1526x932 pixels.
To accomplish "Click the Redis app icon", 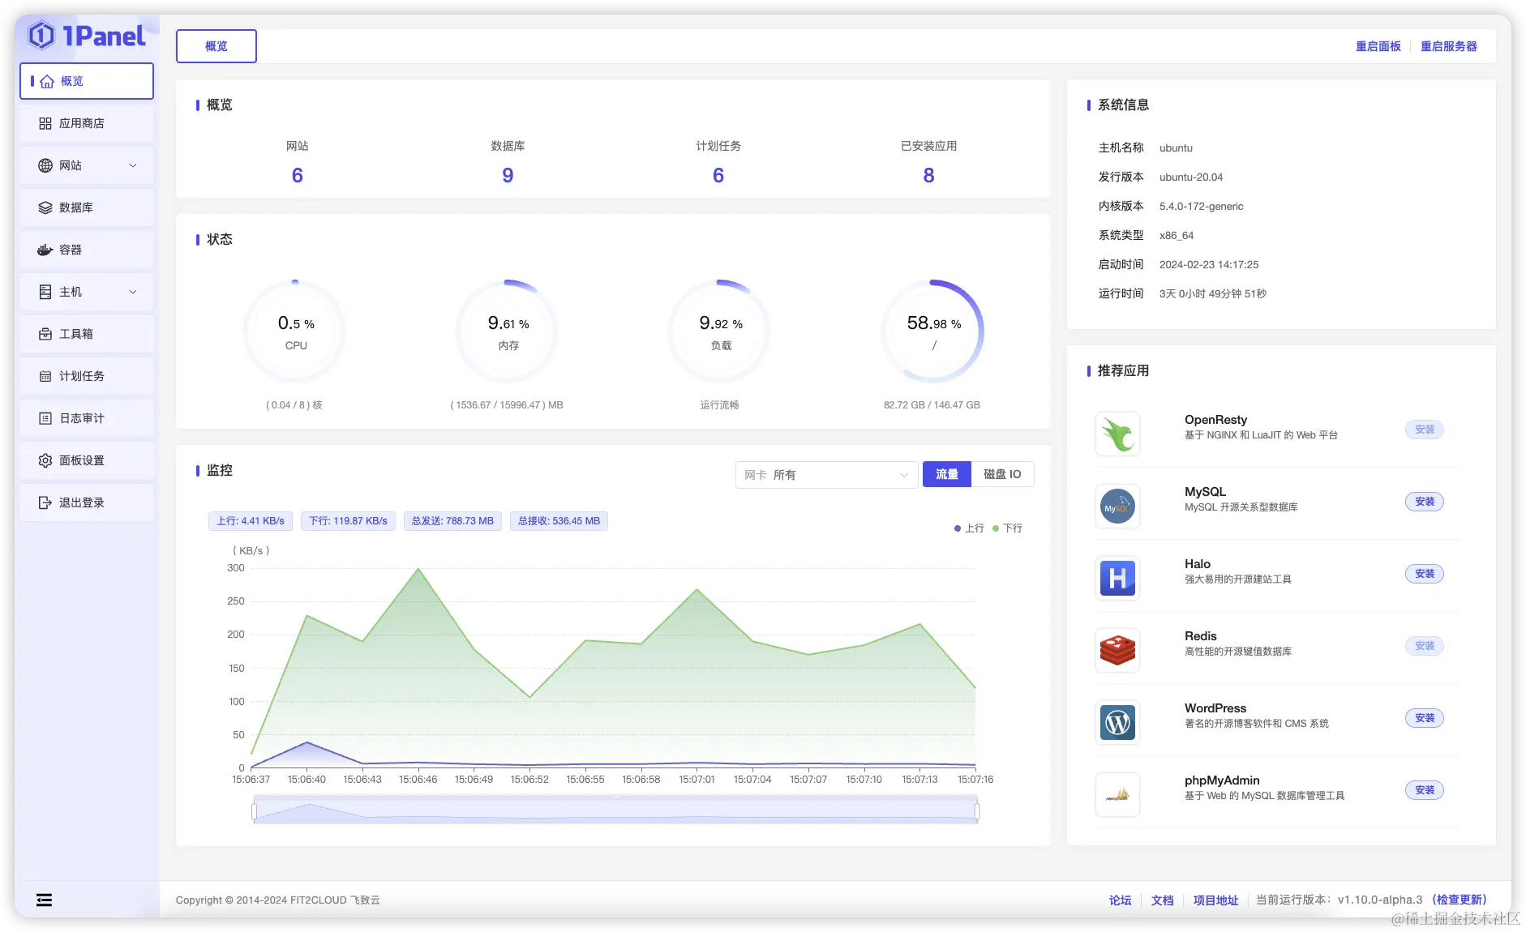I will click(x=1117, y=650).
